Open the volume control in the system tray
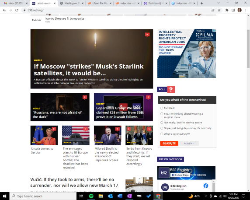 tap(225, 196)
